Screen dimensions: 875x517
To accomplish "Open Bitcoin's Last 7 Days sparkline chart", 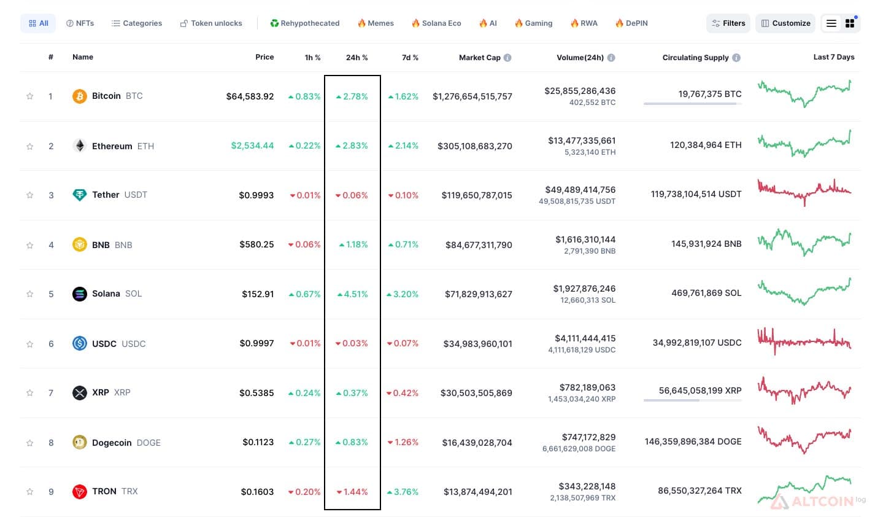I will click(804, 93).
